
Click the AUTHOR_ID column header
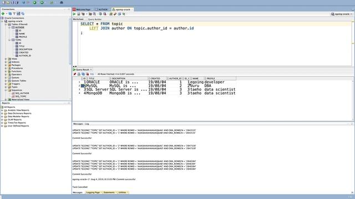(175, 78)
